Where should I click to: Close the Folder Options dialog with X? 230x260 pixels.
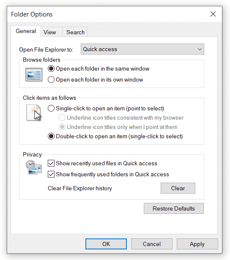click(213, 14)
